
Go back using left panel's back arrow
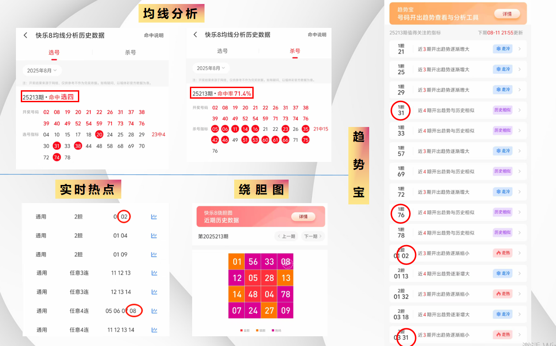pyautogui.click(x=26, y=35)
